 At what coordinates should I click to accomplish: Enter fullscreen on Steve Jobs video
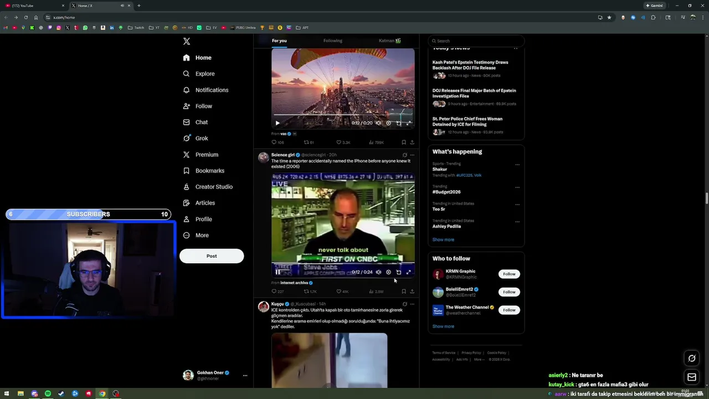(409, 272)
